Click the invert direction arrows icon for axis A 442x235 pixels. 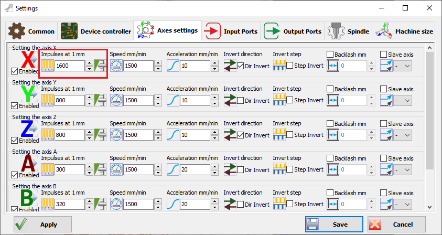point(230,169)
